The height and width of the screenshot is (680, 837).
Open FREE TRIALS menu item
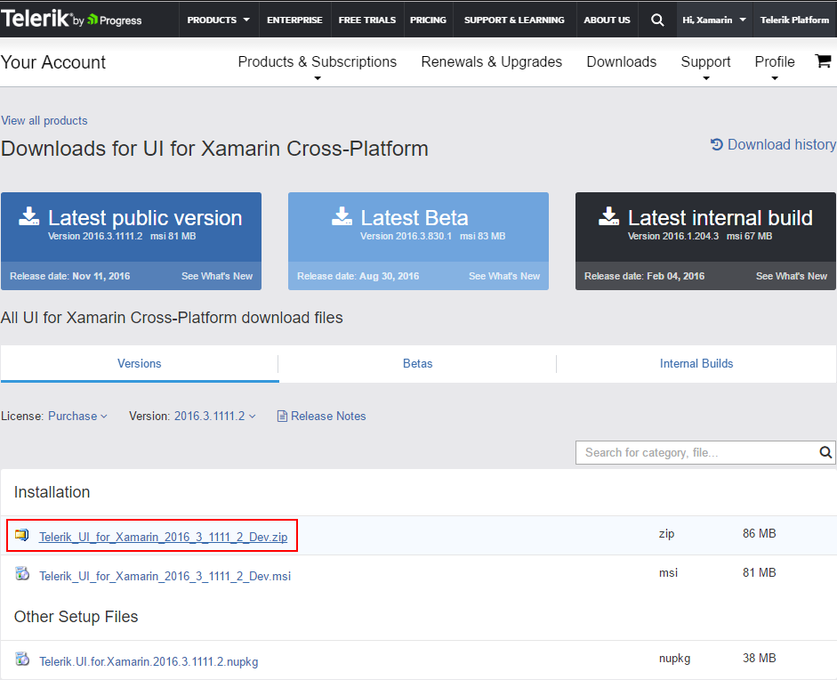367,20
